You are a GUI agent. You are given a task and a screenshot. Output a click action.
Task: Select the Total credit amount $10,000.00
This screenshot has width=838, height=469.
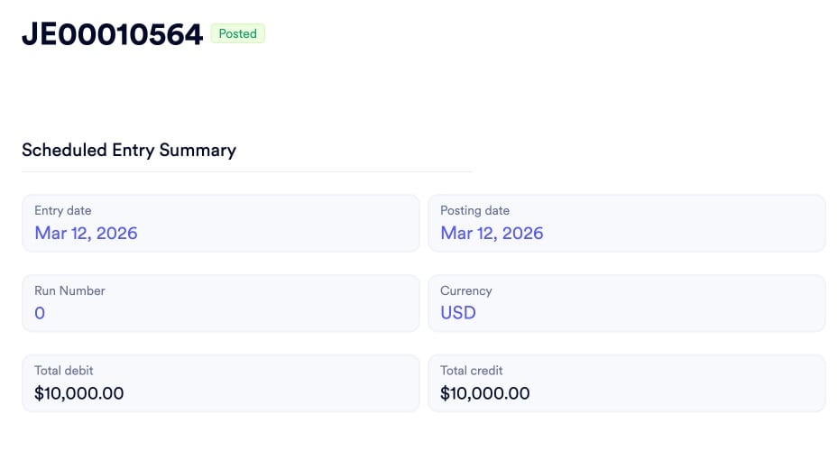click(x=484, y=393)
